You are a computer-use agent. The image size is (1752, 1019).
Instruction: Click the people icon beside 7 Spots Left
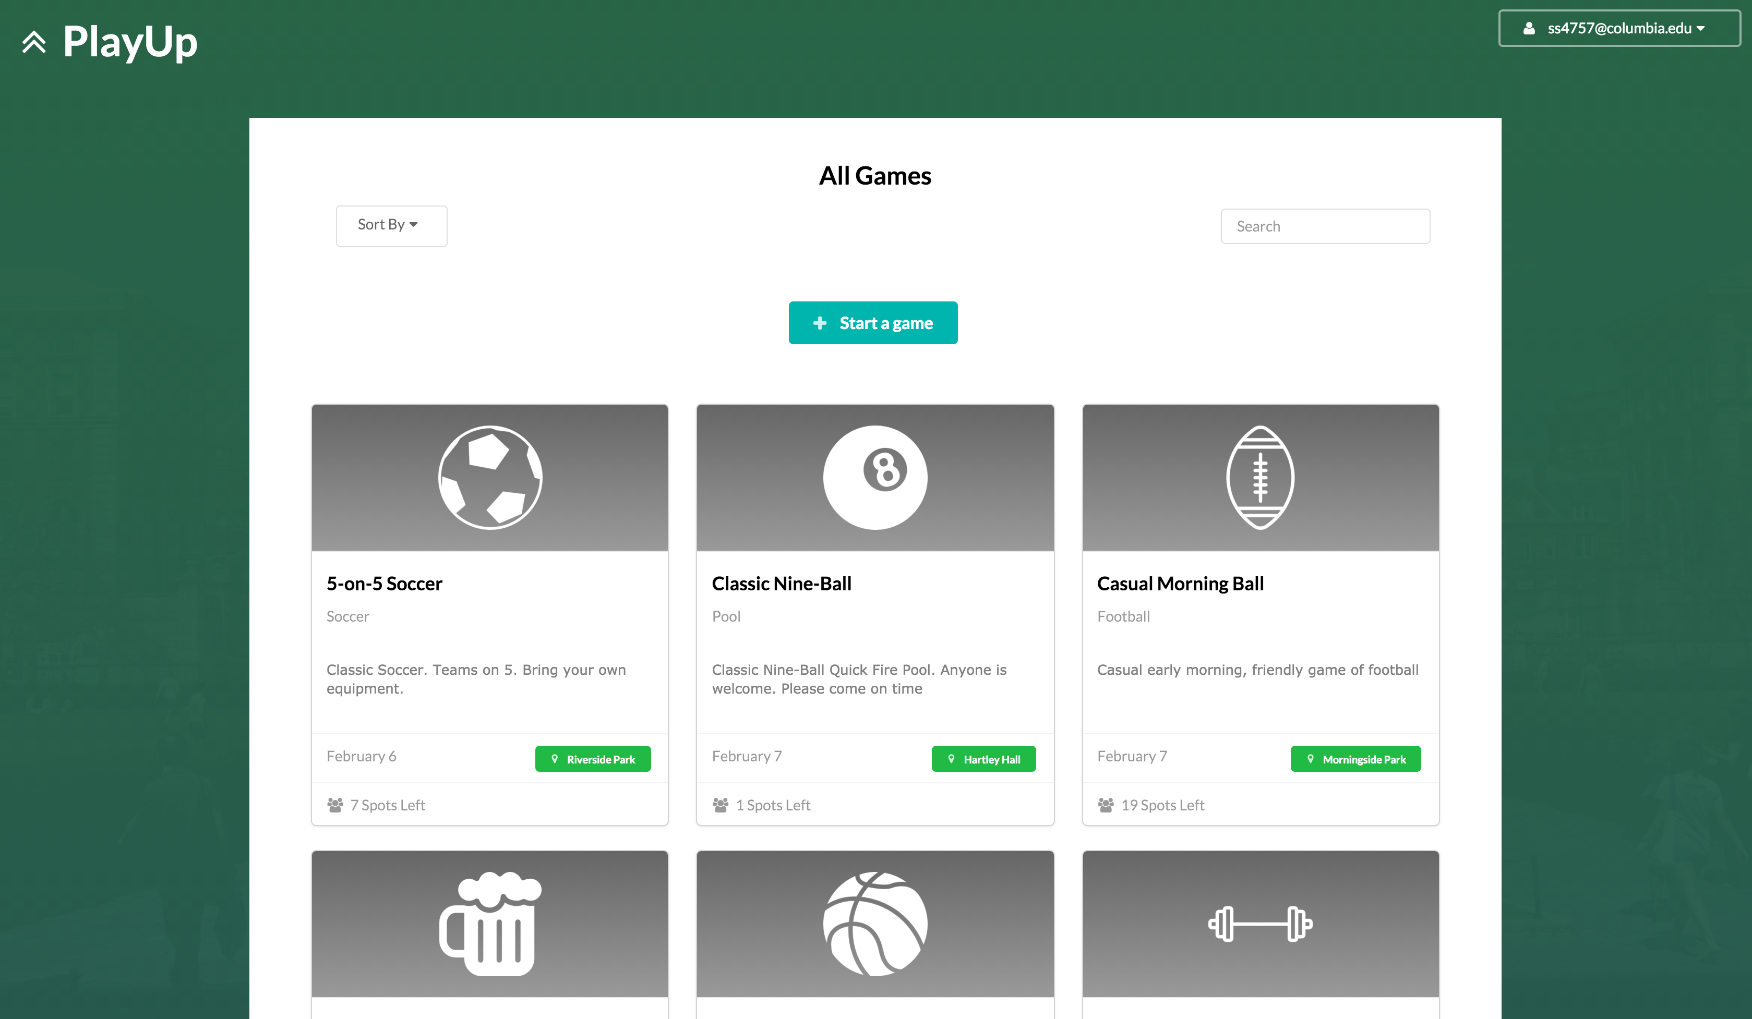pos(335,805)
